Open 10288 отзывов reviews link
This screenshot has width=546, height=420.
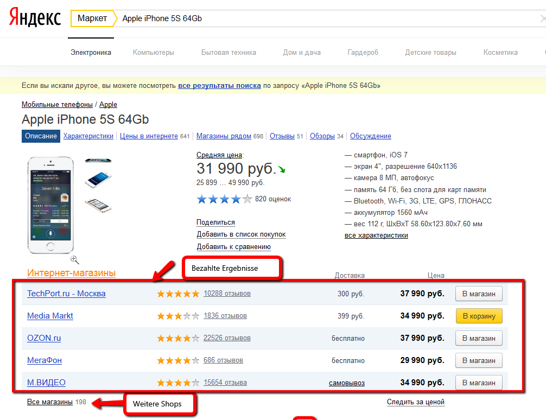227,294
